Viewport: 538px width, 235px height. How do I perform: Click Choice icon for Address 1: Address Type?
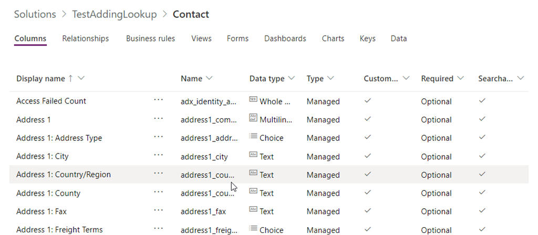[x=253, y=136]
